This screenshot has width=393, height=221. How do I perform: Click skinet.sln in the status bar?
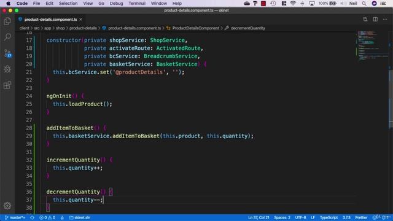[x=80, y=217]
